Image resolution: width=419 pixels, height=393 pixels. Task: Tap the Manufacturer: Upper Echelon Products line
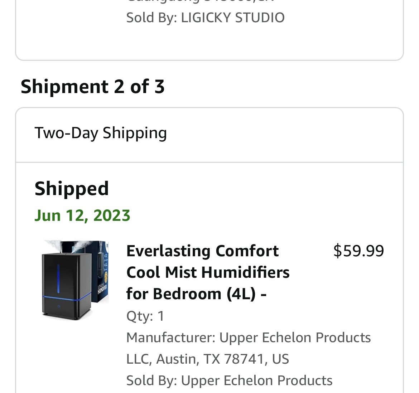click(x=249, y=338)
